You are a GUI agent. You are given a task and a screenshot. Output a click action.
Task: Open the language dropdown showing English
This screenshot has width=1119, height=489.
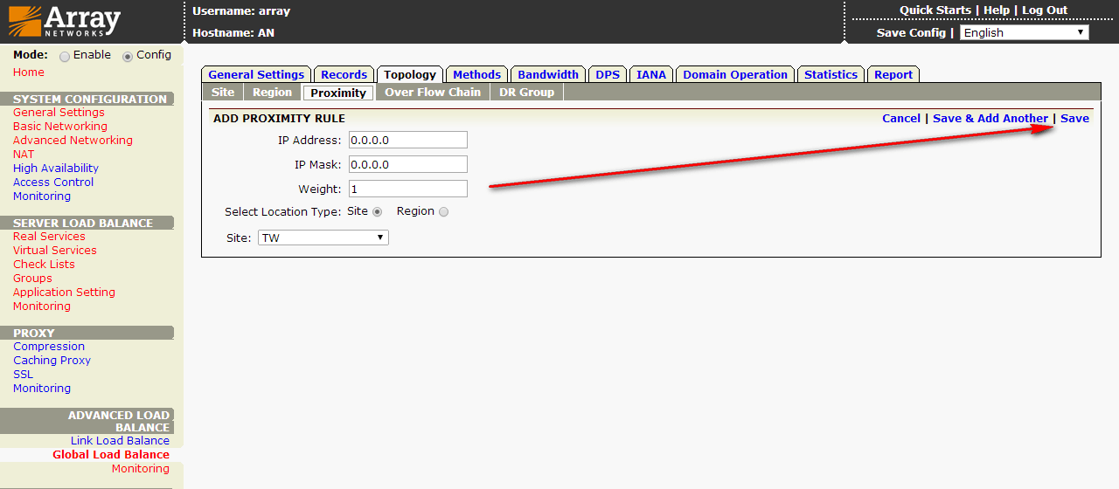click(1024, 32)
